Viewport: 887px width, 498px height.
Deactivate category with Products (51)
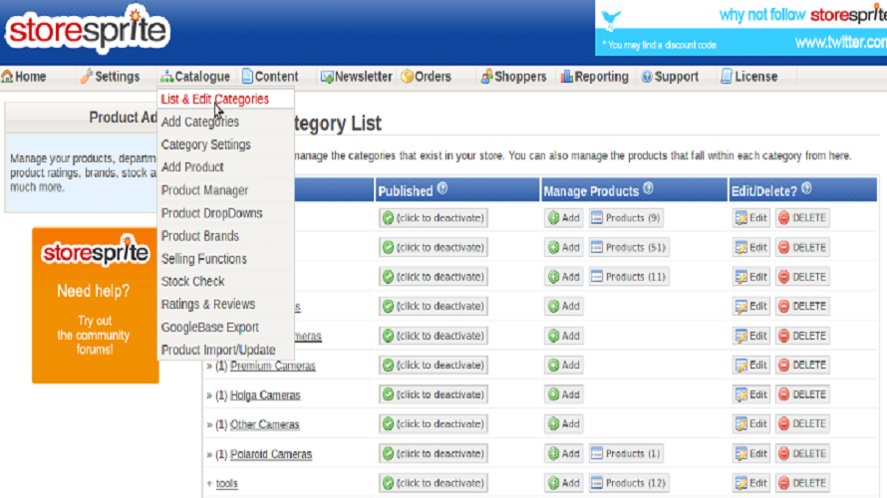(434, 247)
